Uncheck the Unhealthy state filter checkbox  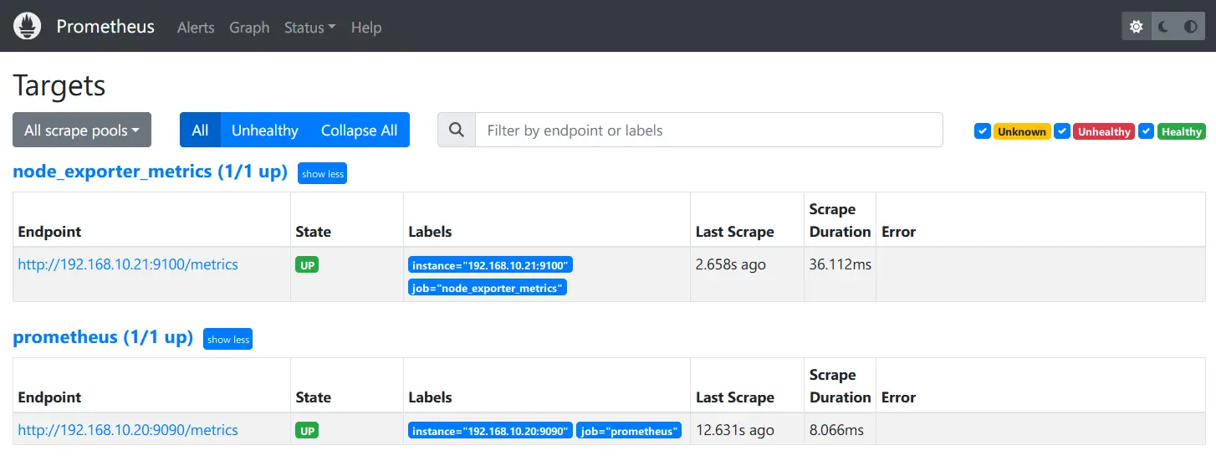(x=1062, y=131)
